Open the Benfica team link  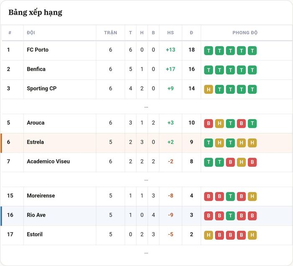click(36, 69)
